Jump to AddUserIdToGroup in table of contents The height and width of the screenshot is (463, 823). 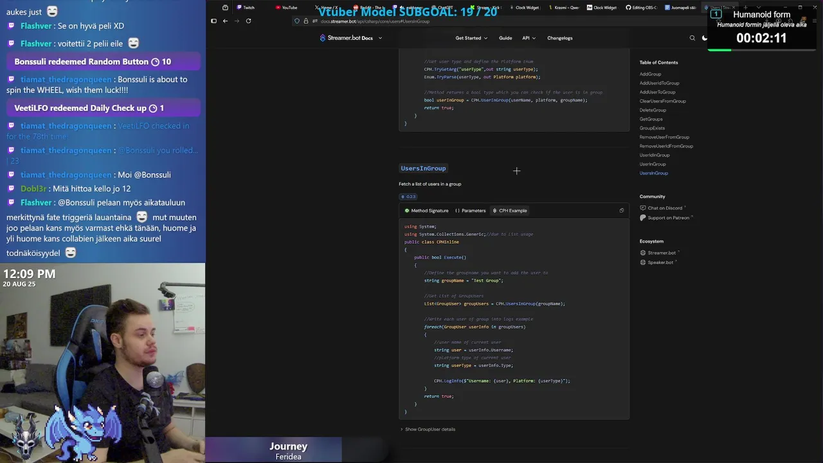pos(659,83)
